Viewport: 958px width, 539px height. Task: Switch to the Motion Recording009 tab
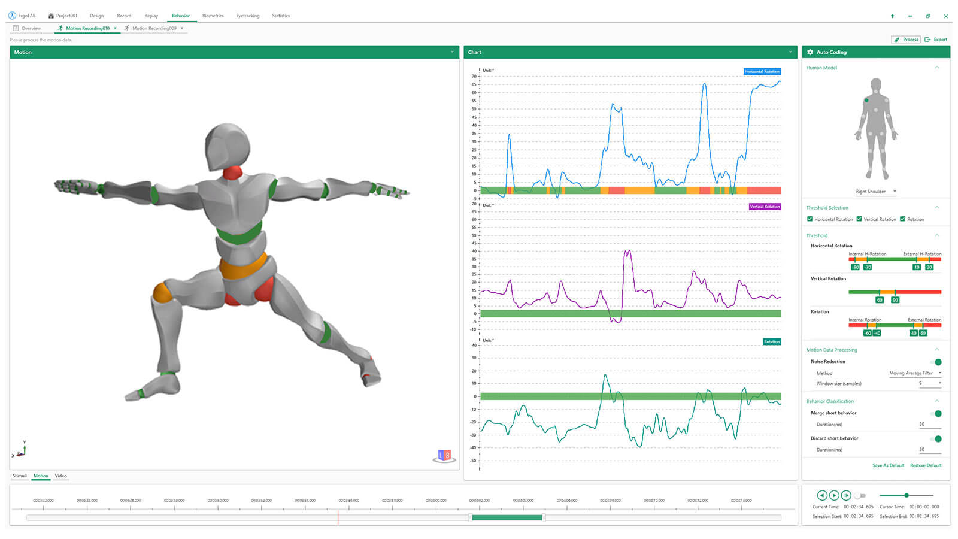[x=154, y=28]
